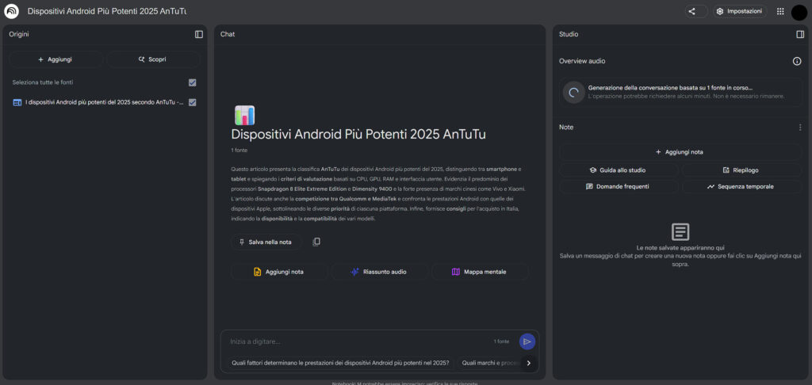Toggle Seleziona tutte le fonti checkbox
The height and width of the screenshot is (385, 812).
point(193,82)
